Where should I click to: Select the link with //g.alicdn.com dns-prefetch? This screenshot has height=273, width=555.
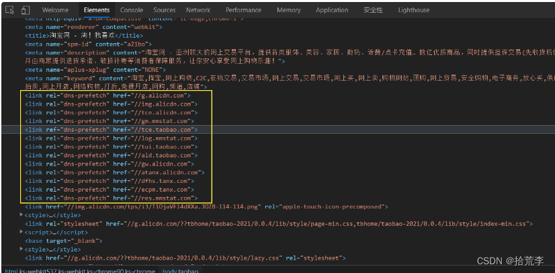pos(108,95)
